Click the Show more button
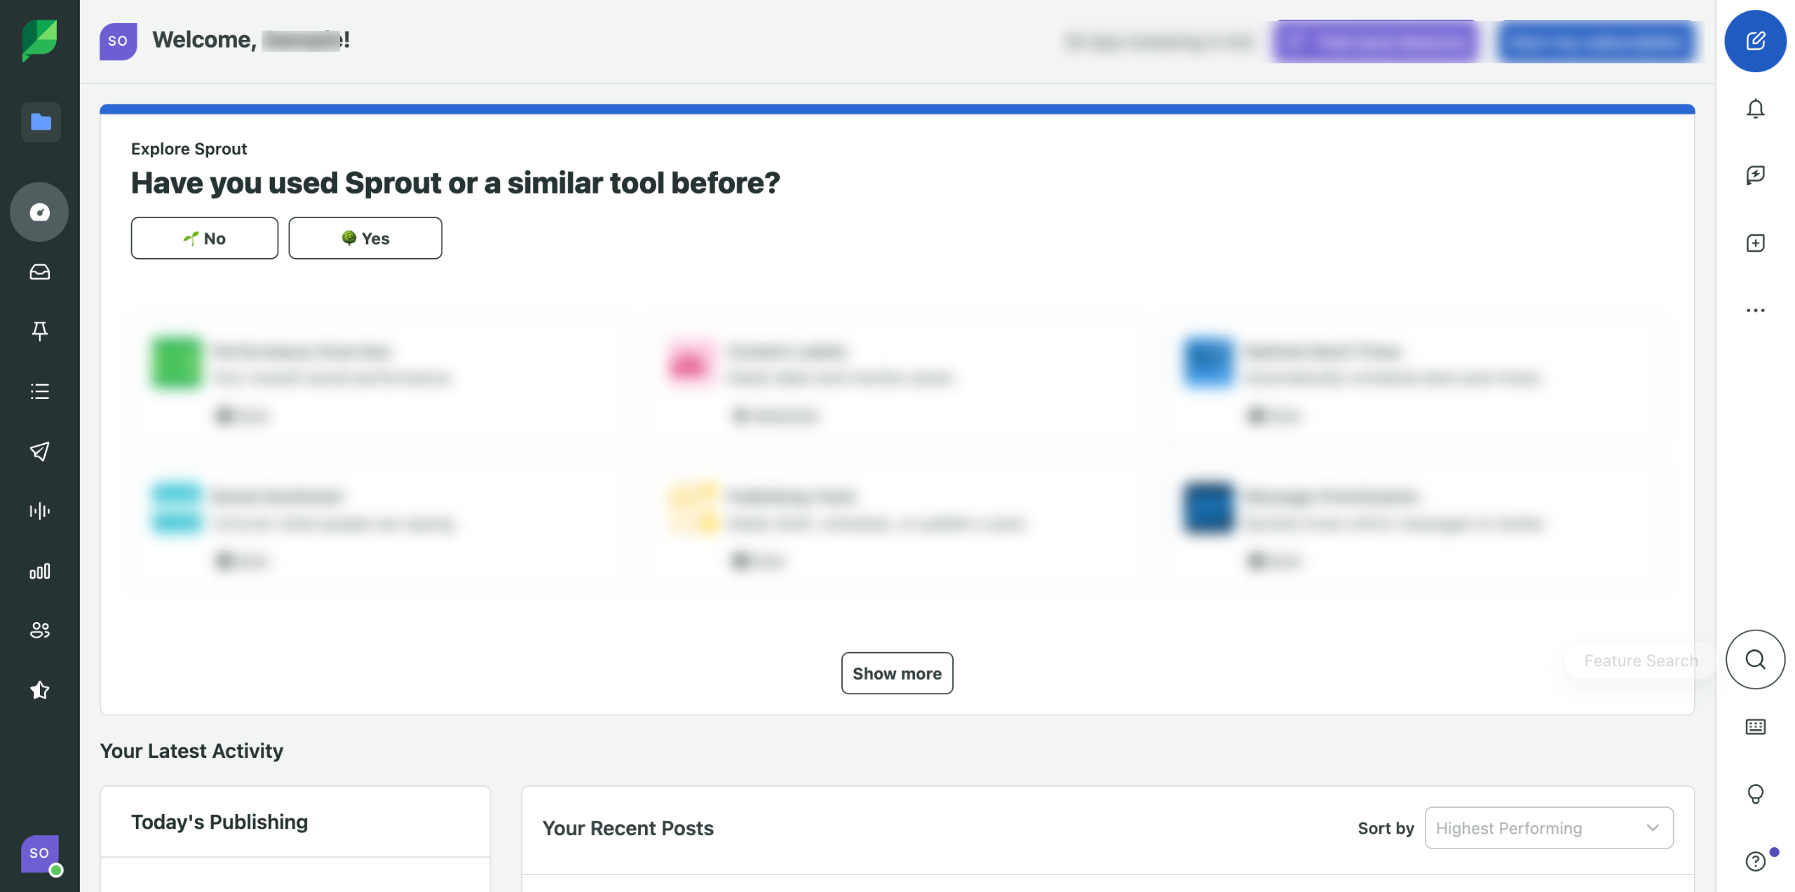This screenshot has height=892, width=1795. (896, 673)
